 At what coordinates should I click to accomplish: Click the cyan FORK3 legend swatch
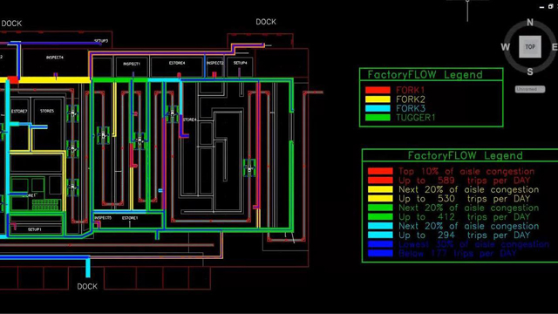378,108
